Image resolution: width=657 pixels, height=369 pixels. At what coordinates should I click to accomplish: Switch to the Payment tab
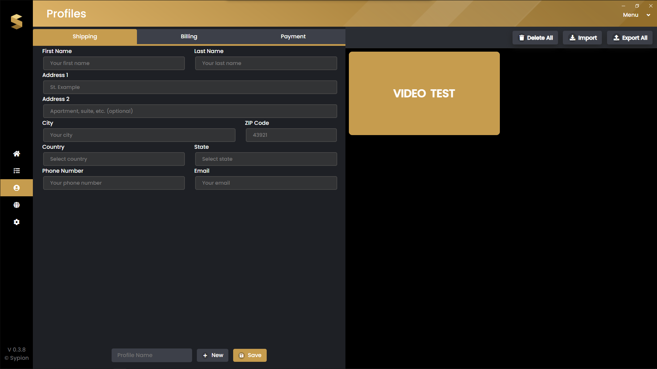coord(293,36)
